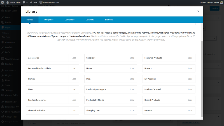Open Fusion Builder Live from admin bar

pyautogui.click(x=49, y=3)
